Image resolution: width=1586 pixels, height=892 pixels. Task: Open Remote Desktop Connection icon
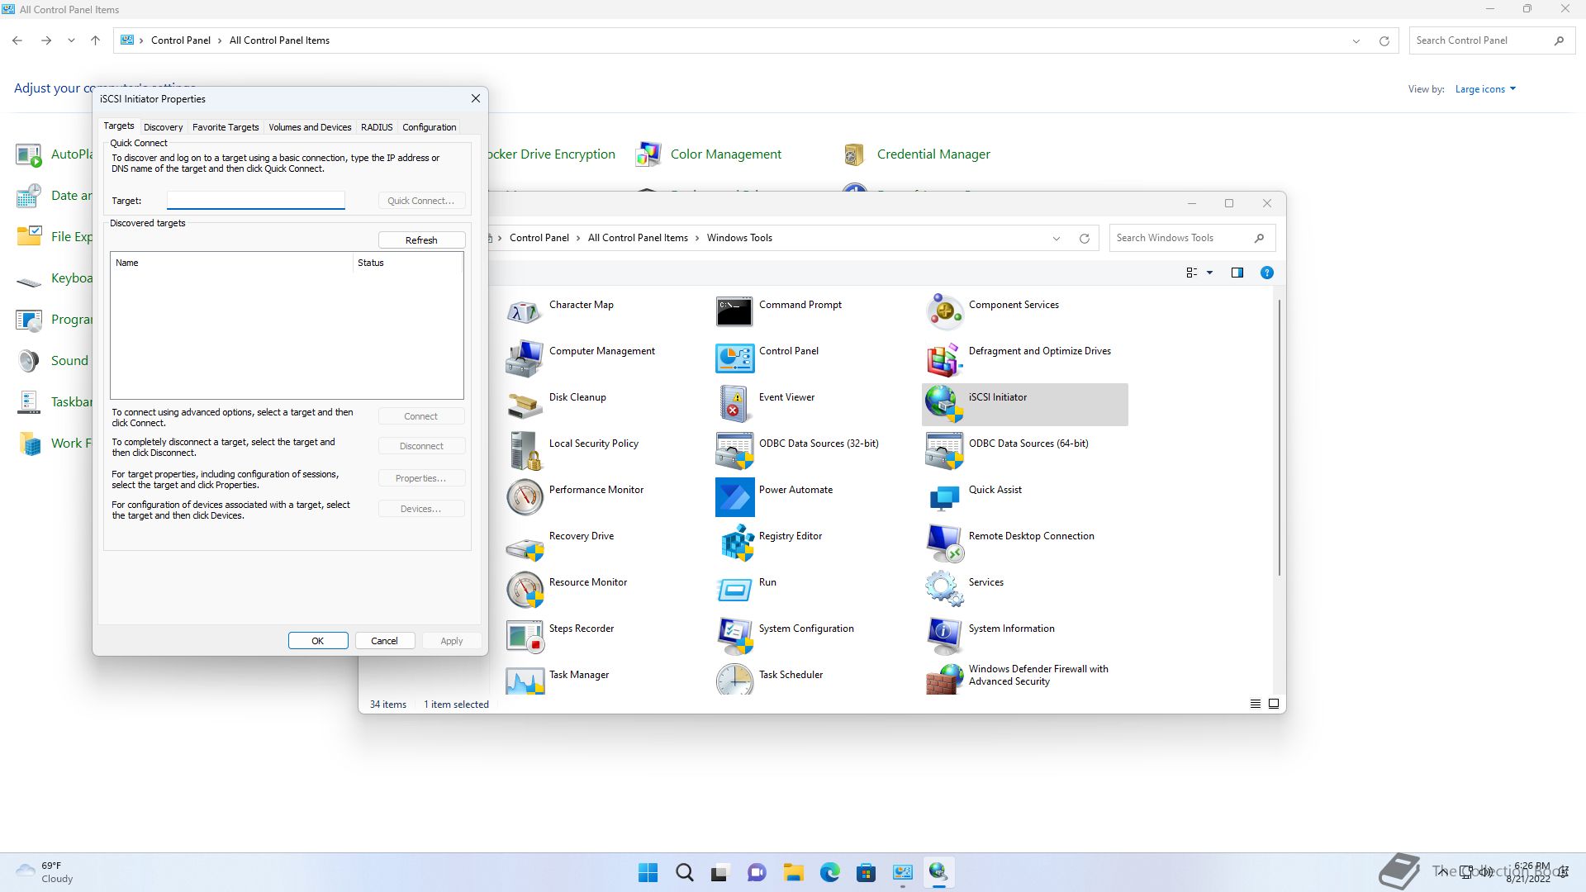tap(944, 543)
